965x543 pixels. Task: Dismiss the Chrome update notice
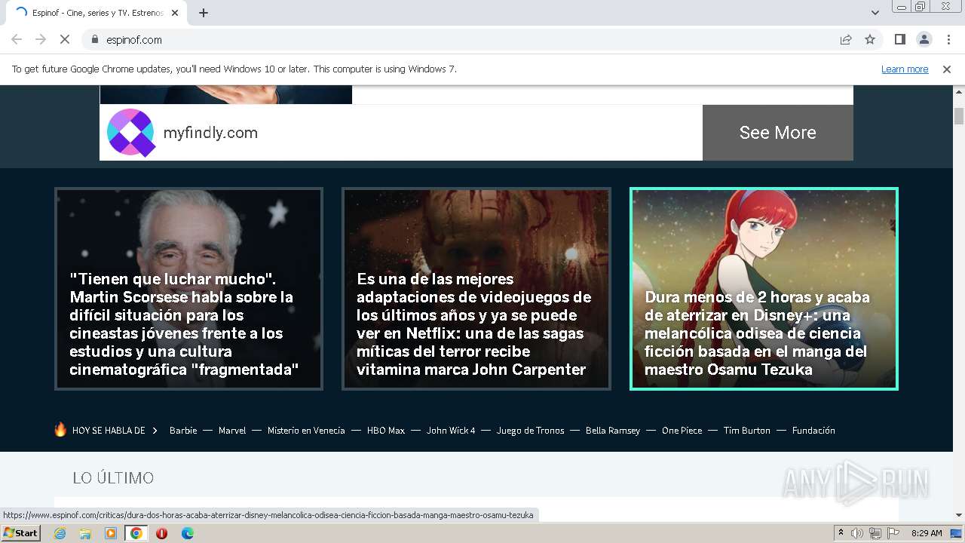click(x=947, y=69)
